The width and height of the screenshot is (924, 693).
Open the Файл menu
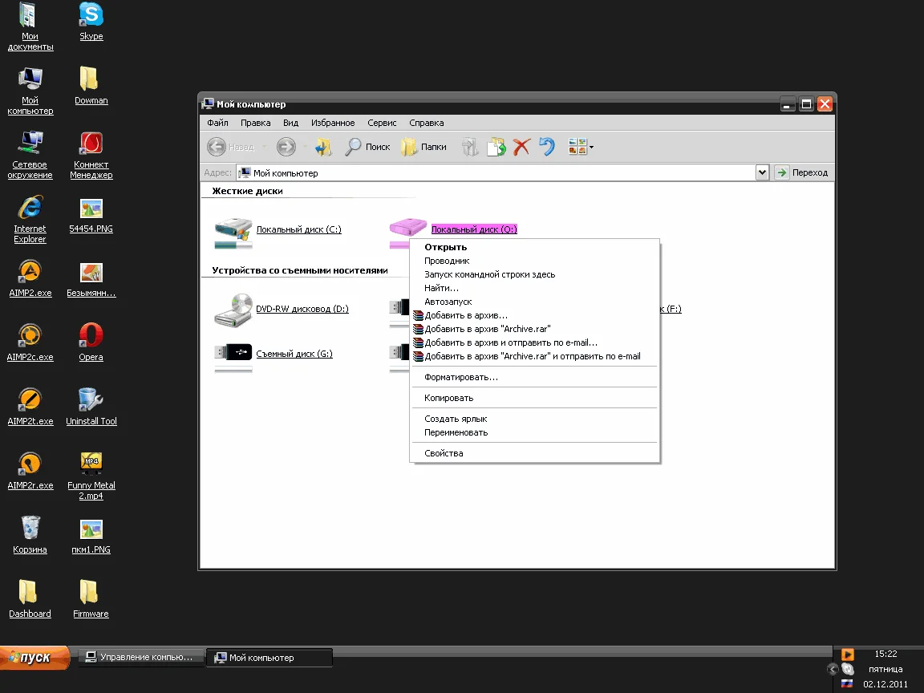[x=217, y=123]
